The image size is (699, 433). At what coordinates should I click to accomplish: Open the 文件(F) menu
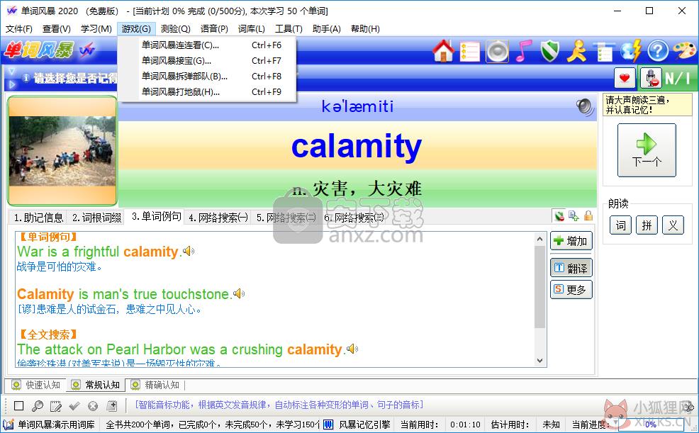tap(18, 29)
